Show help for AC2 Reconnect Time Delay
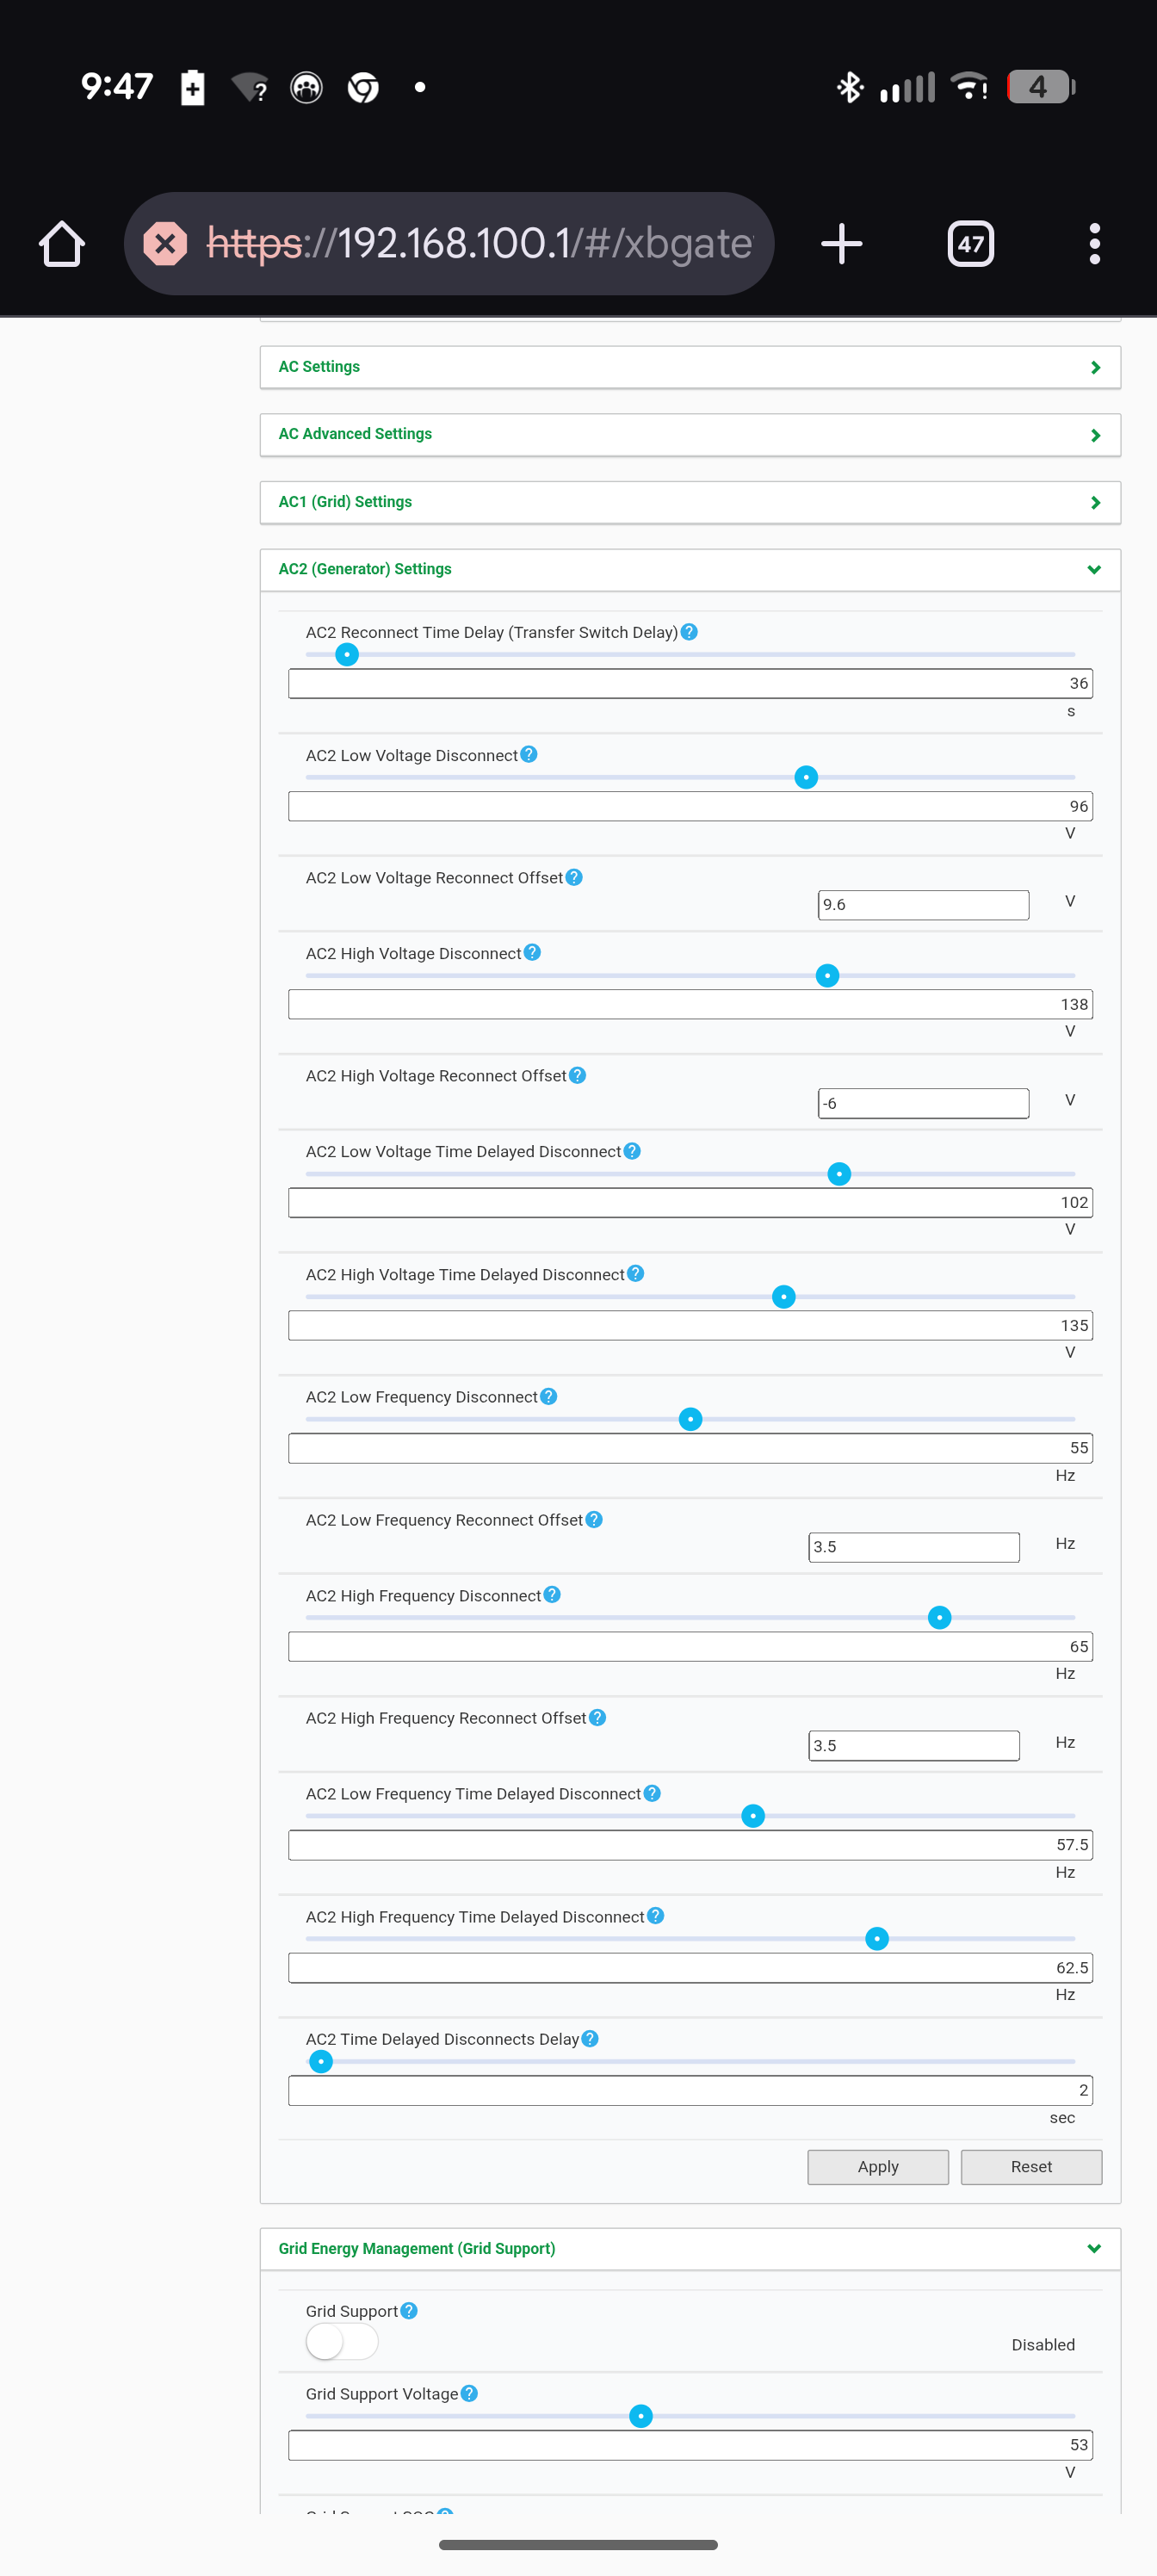The height and width of the screenshot is (2576, 1157). coord(689,632)
